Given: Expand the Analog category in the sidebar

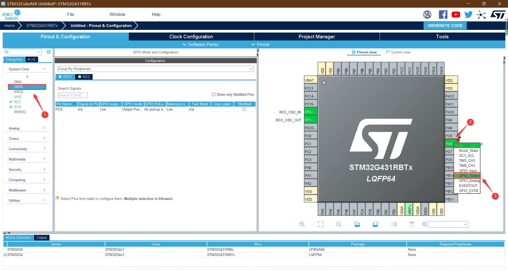Looking at the screenshot, I should (27, 128).
